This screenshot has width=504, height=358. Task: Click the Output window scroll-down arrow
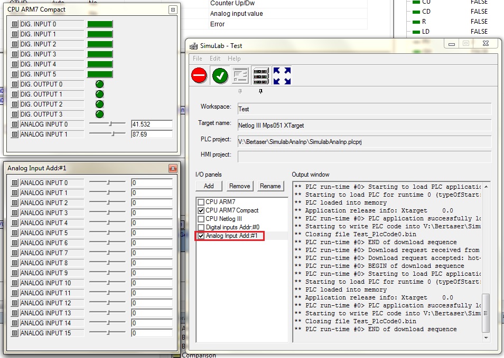[x=486, y=338]
